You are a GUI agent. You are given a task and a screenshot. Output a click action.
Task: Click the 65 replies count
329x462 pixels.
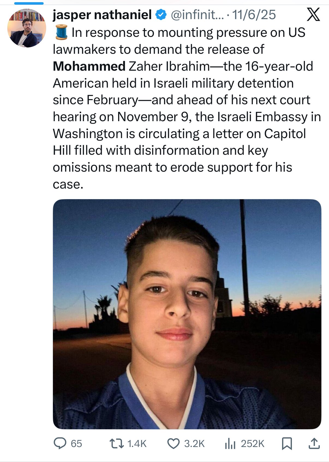76,444
